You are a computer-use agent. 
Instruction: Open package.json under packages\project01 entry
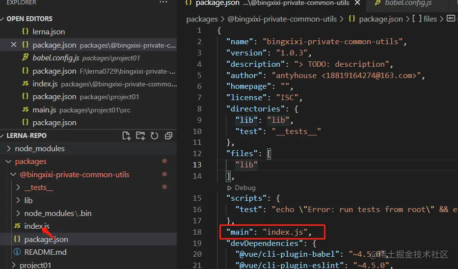(x=88, y=97)
